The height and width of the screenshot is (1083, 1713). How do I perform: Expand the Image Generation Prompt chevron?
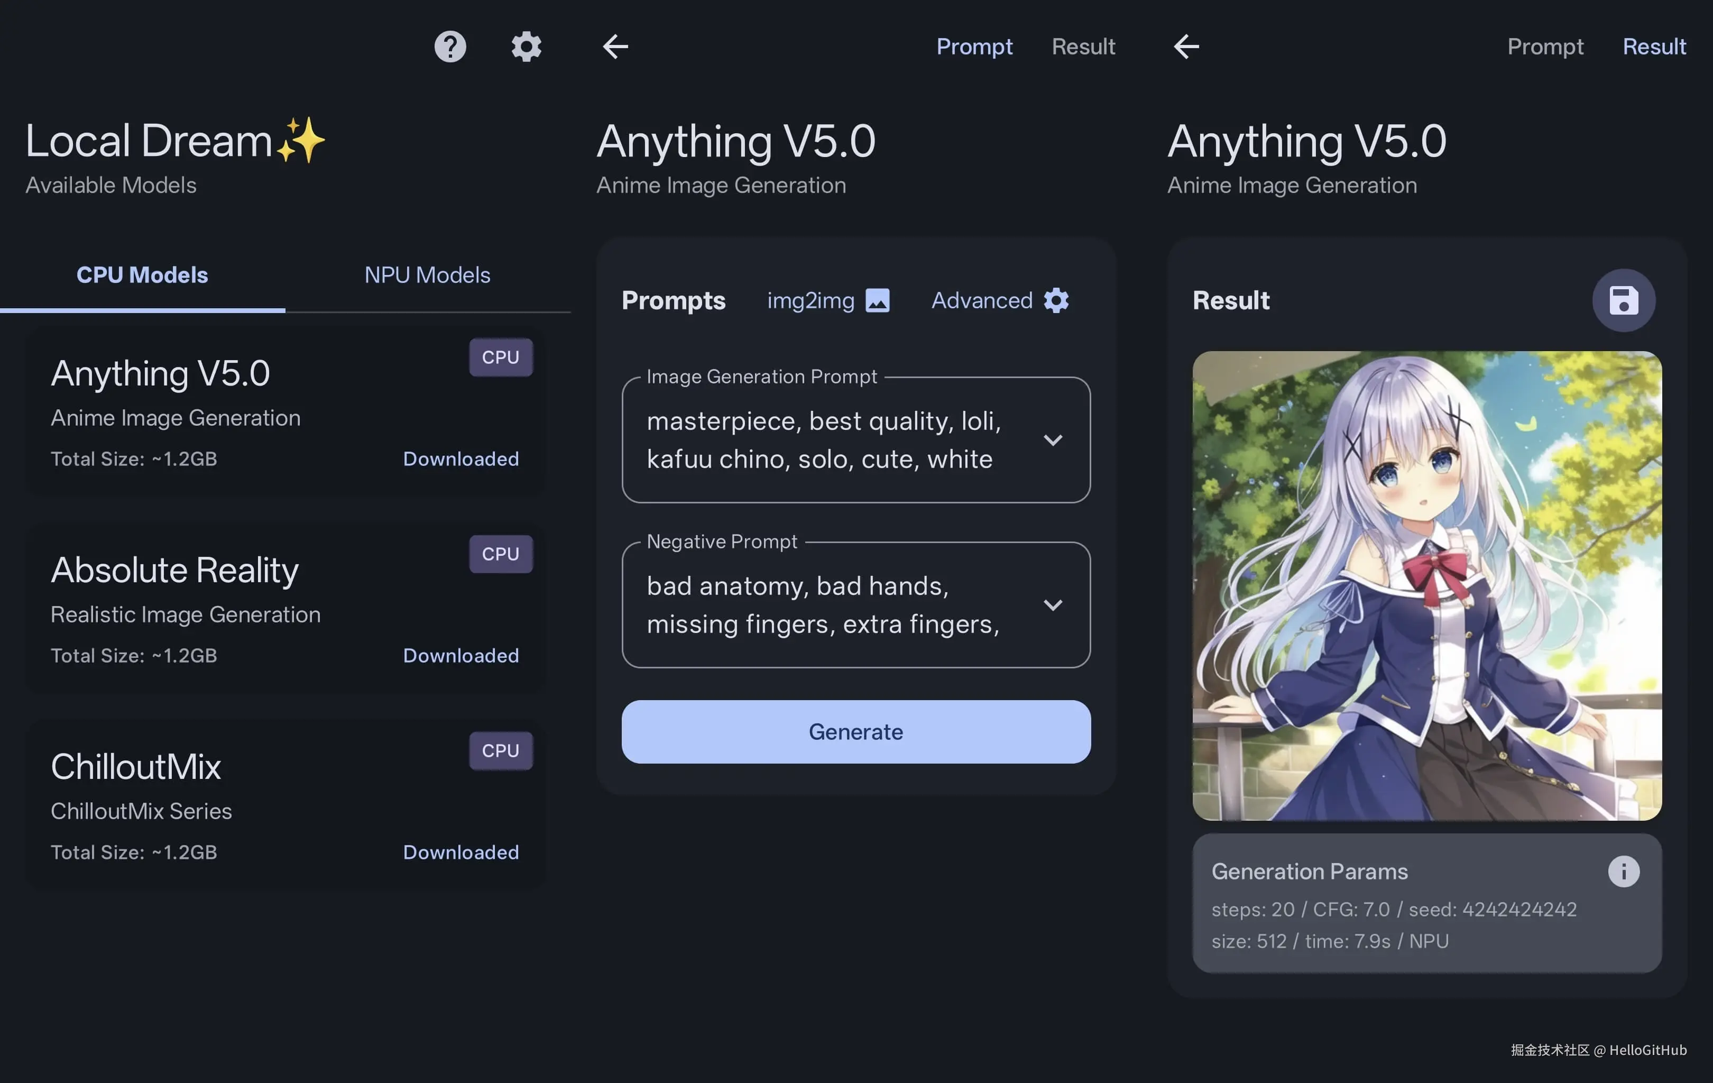pyautogui.click(x=1052, y=440)
